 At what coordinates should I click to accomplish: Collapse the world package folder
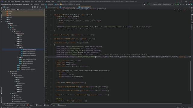pos(16,46)
